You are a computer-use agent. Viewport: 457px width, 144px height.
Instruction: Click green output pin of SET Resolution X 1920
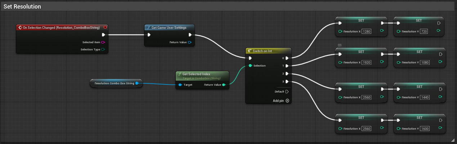(382, 62)
